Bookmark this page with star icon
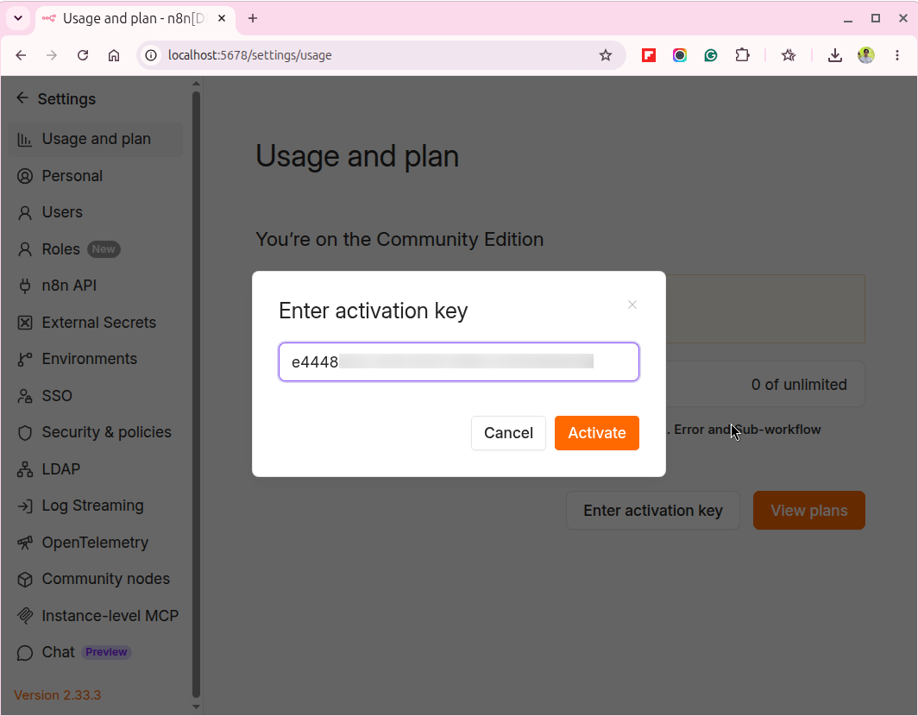Image resolution: width=918 pixels, height=716 pixels. tap(606, 55)
